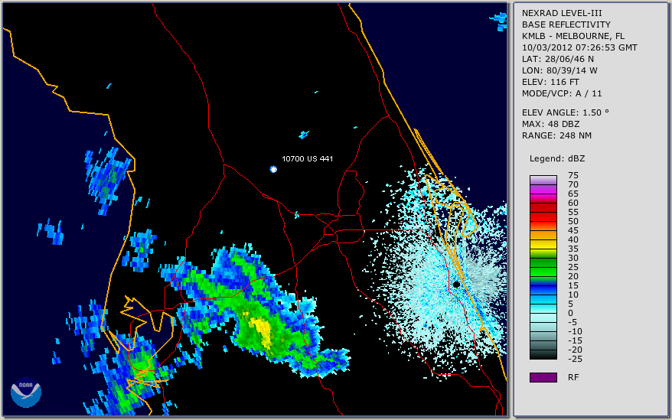672x420 pixels.
Task: Click the "0" legend value
Action: (x=570, y=313)
